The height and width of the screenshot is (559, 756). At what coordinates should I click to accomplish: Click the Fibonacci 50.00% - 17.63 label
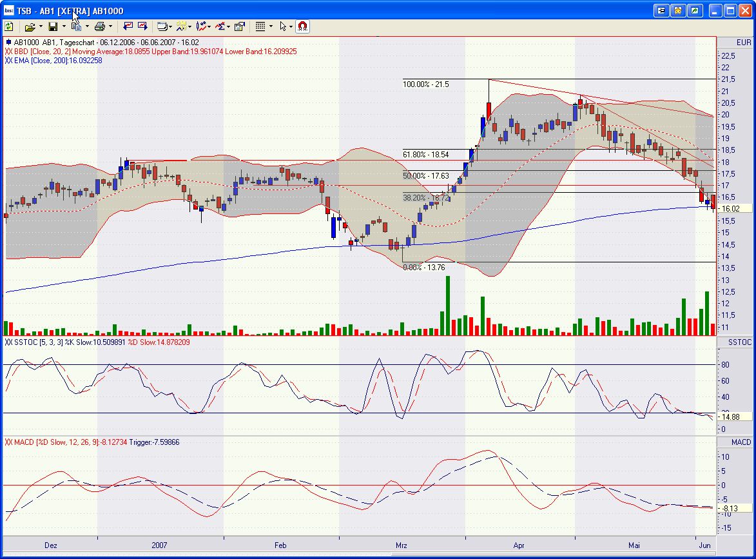coord(426,176)
